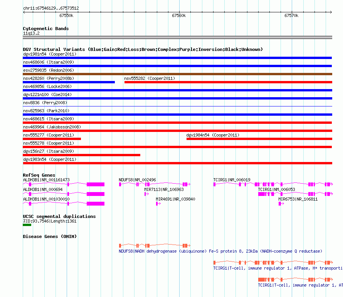Click the UCSC segmental duplications track title
The height and width of the screenshot is (297, 343).
[59, 216]
